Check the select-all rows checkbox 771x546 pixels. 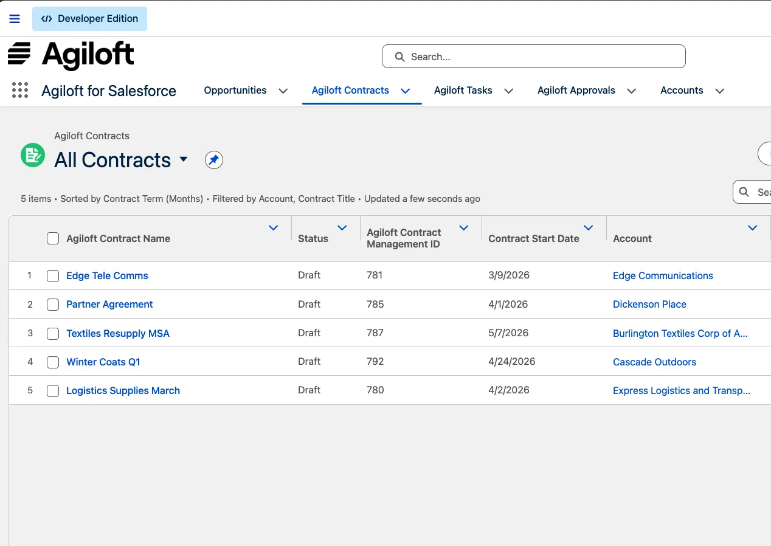[53, 238]
